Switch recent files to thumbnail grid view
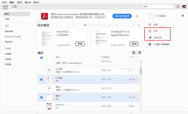Image resolution: width=188 pixels, height=114 pixels. [x=139, y=52]
